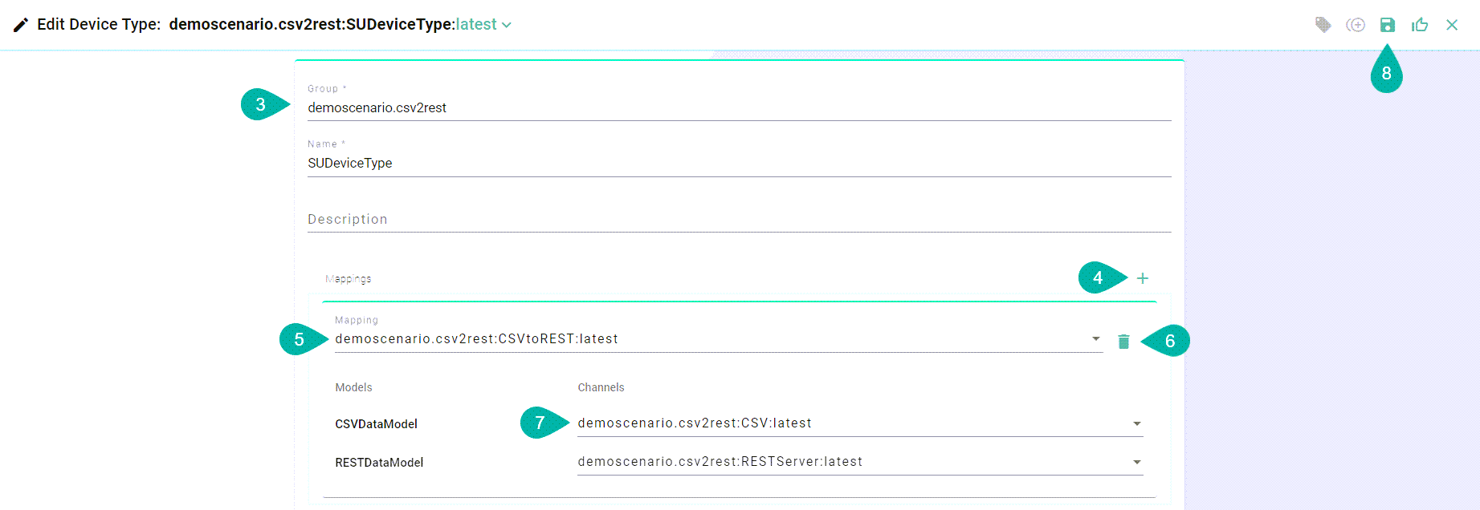The width and height of the screenshot is (1480, 510).
Task: Focus the Group field containing demoscenario.csv2rest
Action: tap(739, 107)
